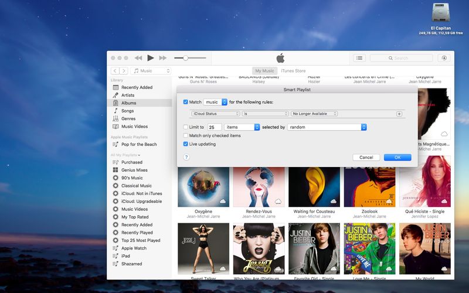Enable Match only checked items checkbox
469x293 pixels.
[x=185, y=135]
